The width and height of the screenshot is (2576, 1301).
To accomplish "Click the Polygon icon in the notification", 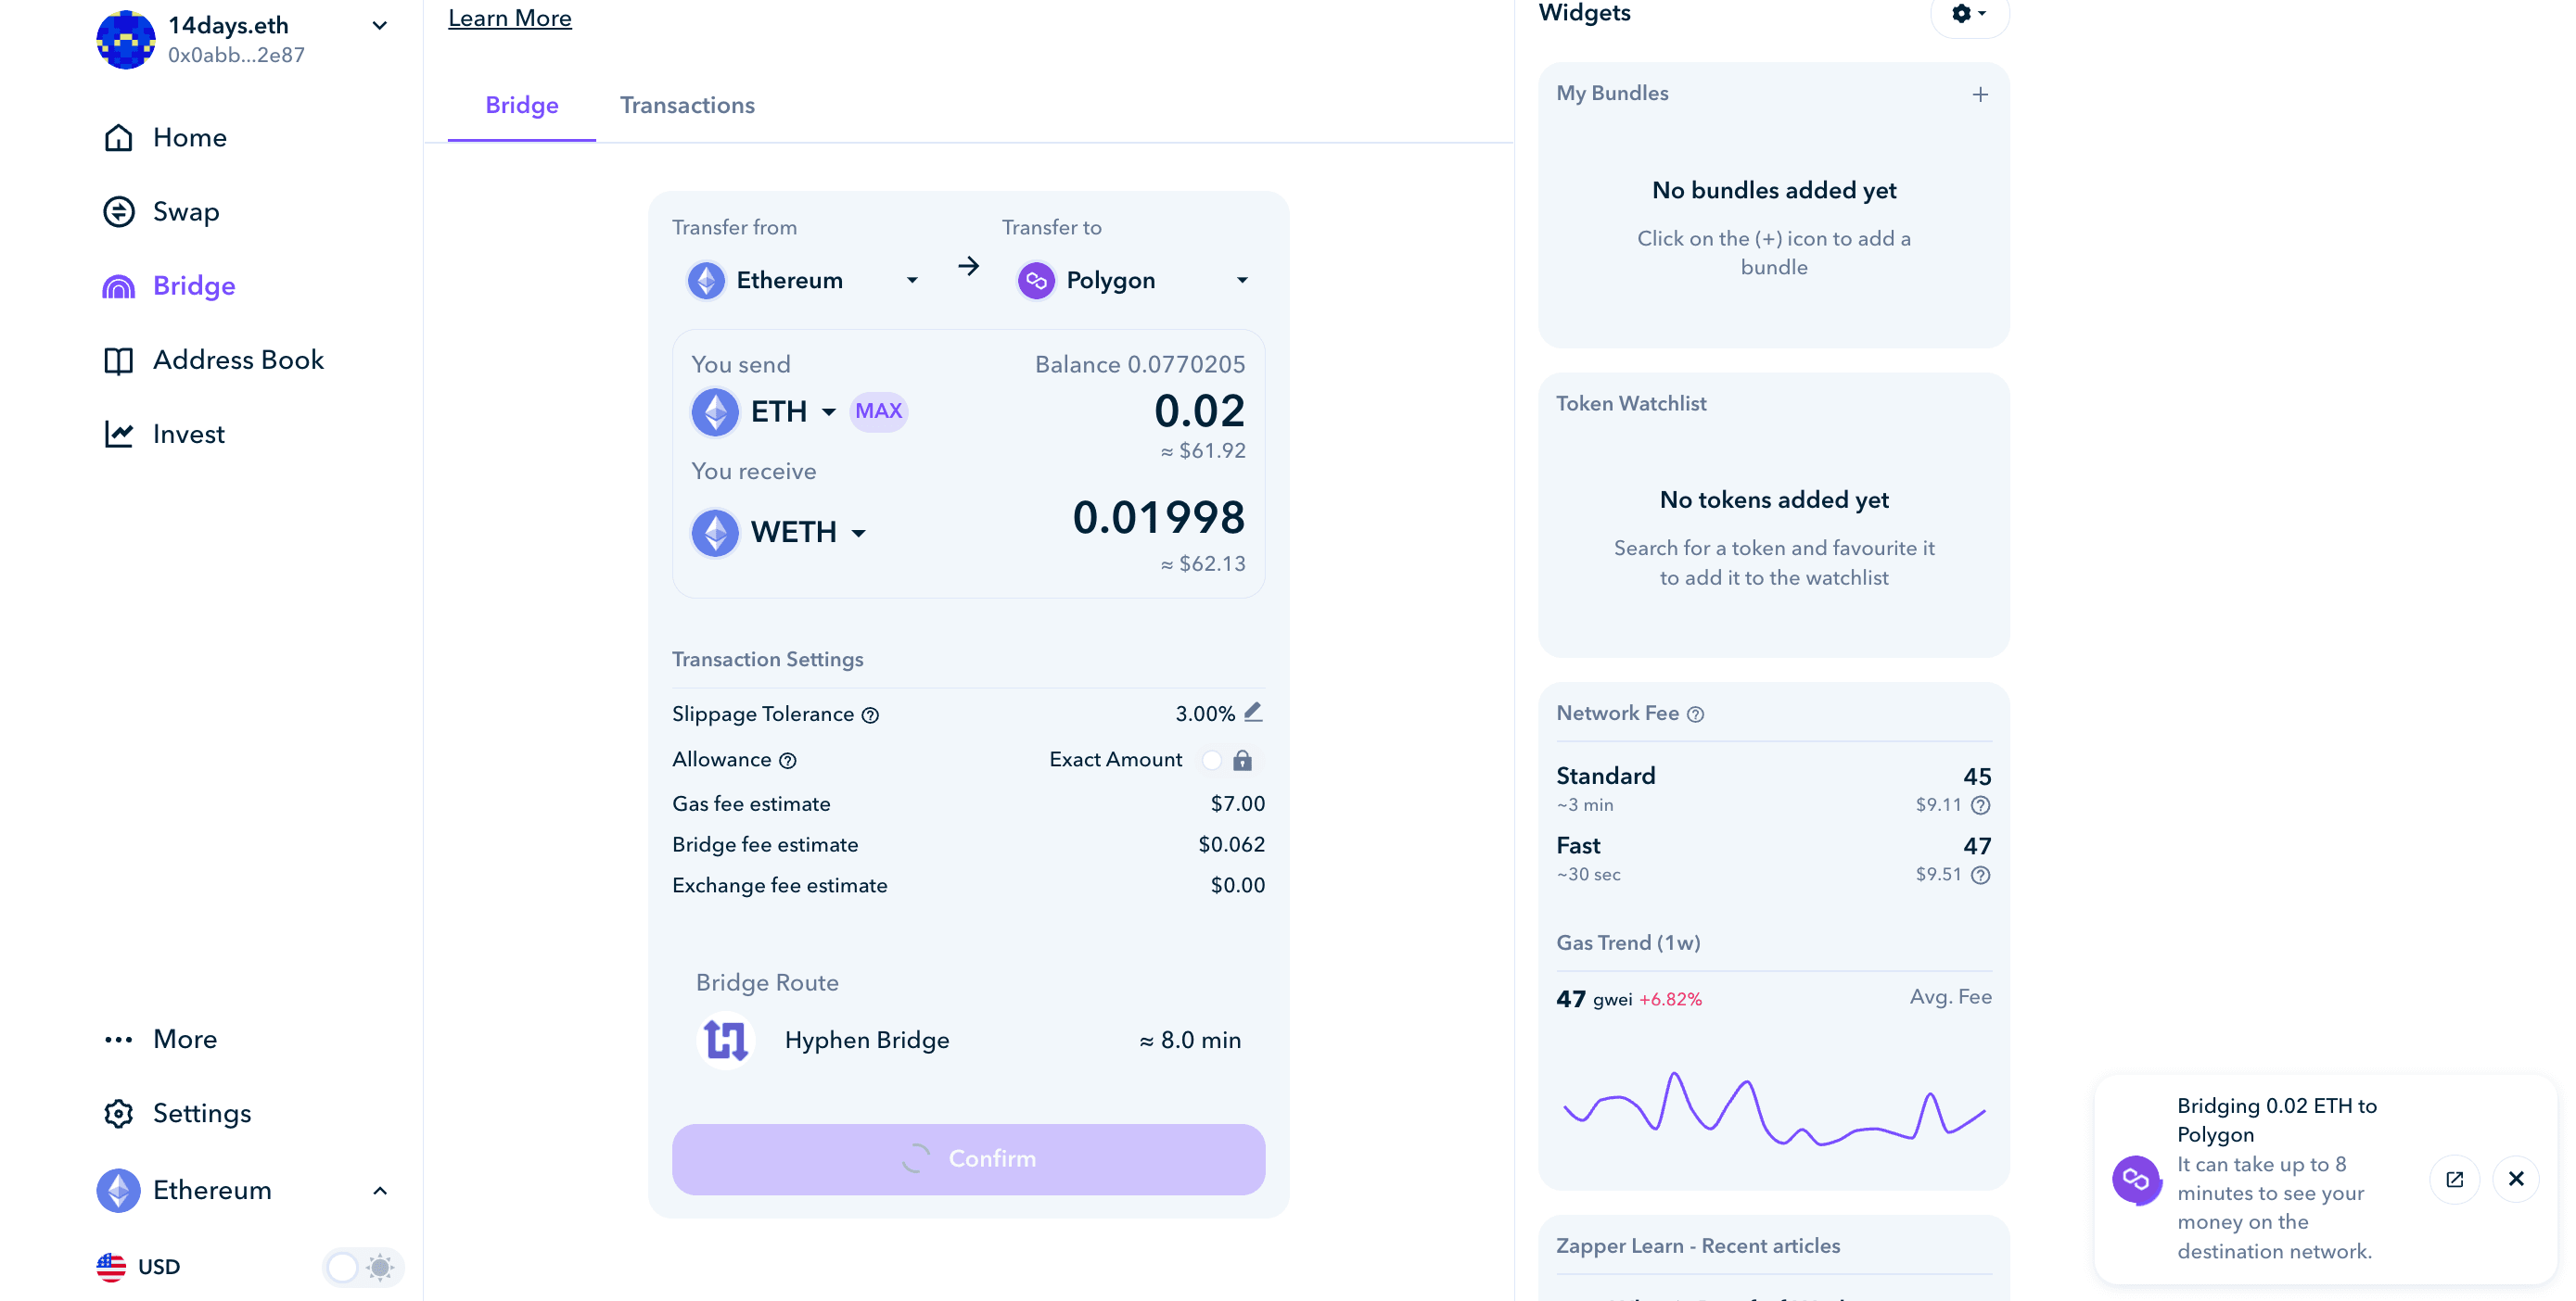I will 2136,1181.
